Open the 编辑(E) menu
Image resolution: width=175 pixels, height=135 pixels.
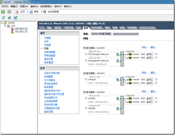click(14, 7)
